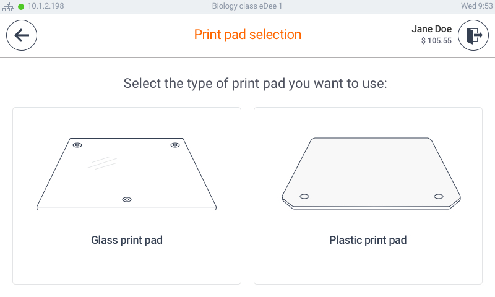Select the glass print pad illustration

coord(127,174)
